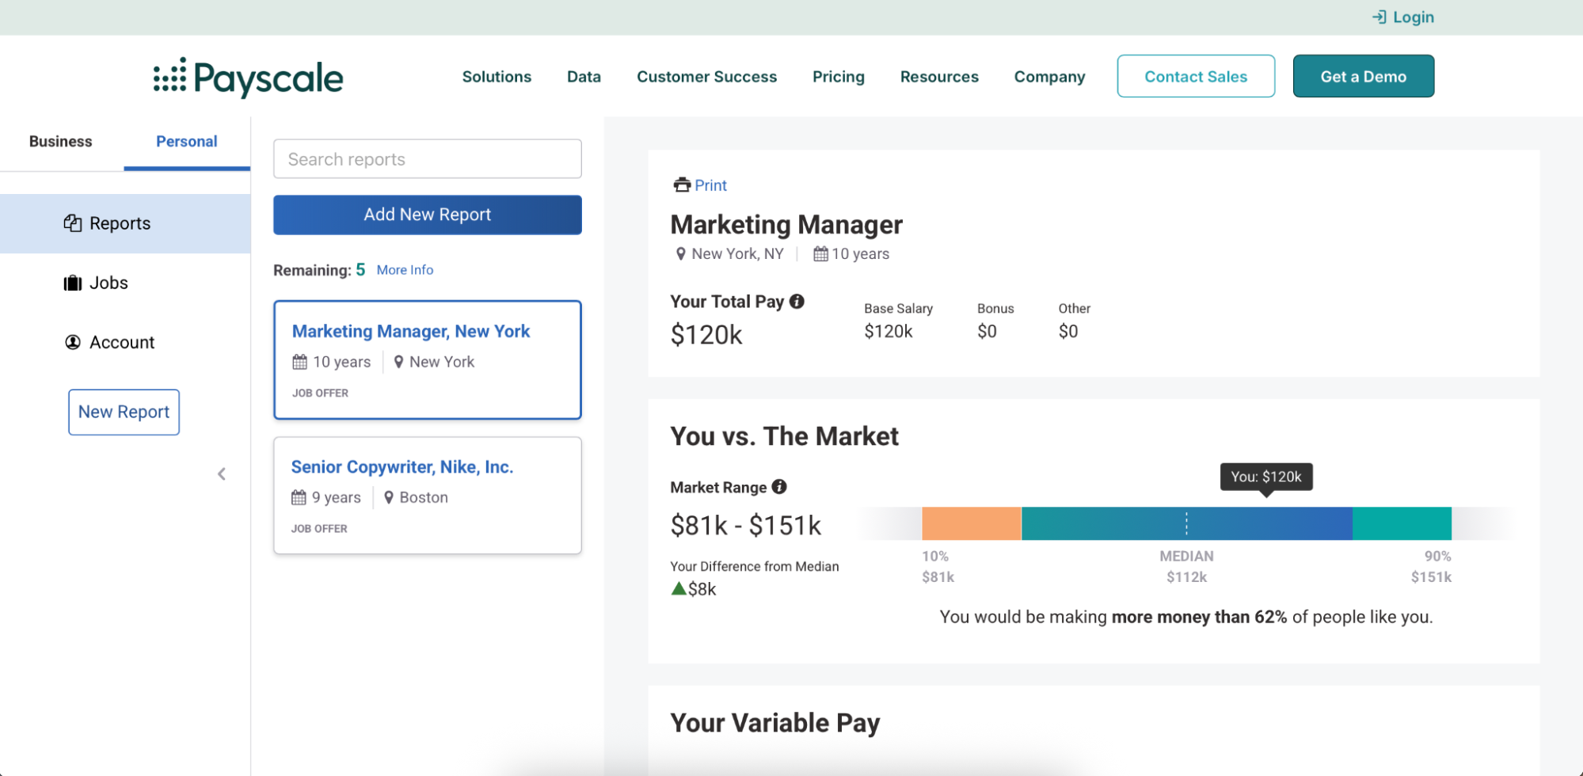Click JOB OFFER label in Senior Copywriter card
1583x776 pixels.
pyautogui.click(x=319, y=529)
